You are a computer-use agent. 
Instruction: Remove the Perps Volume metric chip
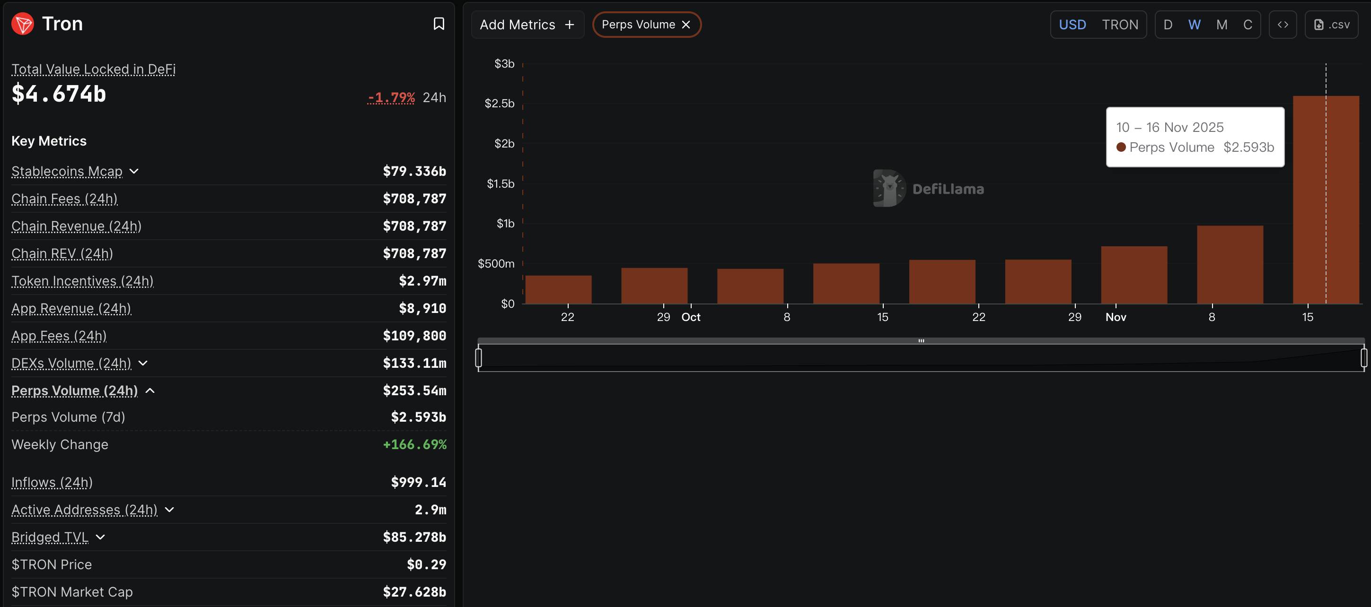coord(686,25)
